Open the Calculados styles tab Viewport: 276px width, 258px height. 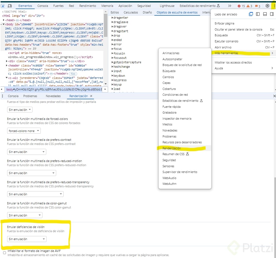(131, 12)
